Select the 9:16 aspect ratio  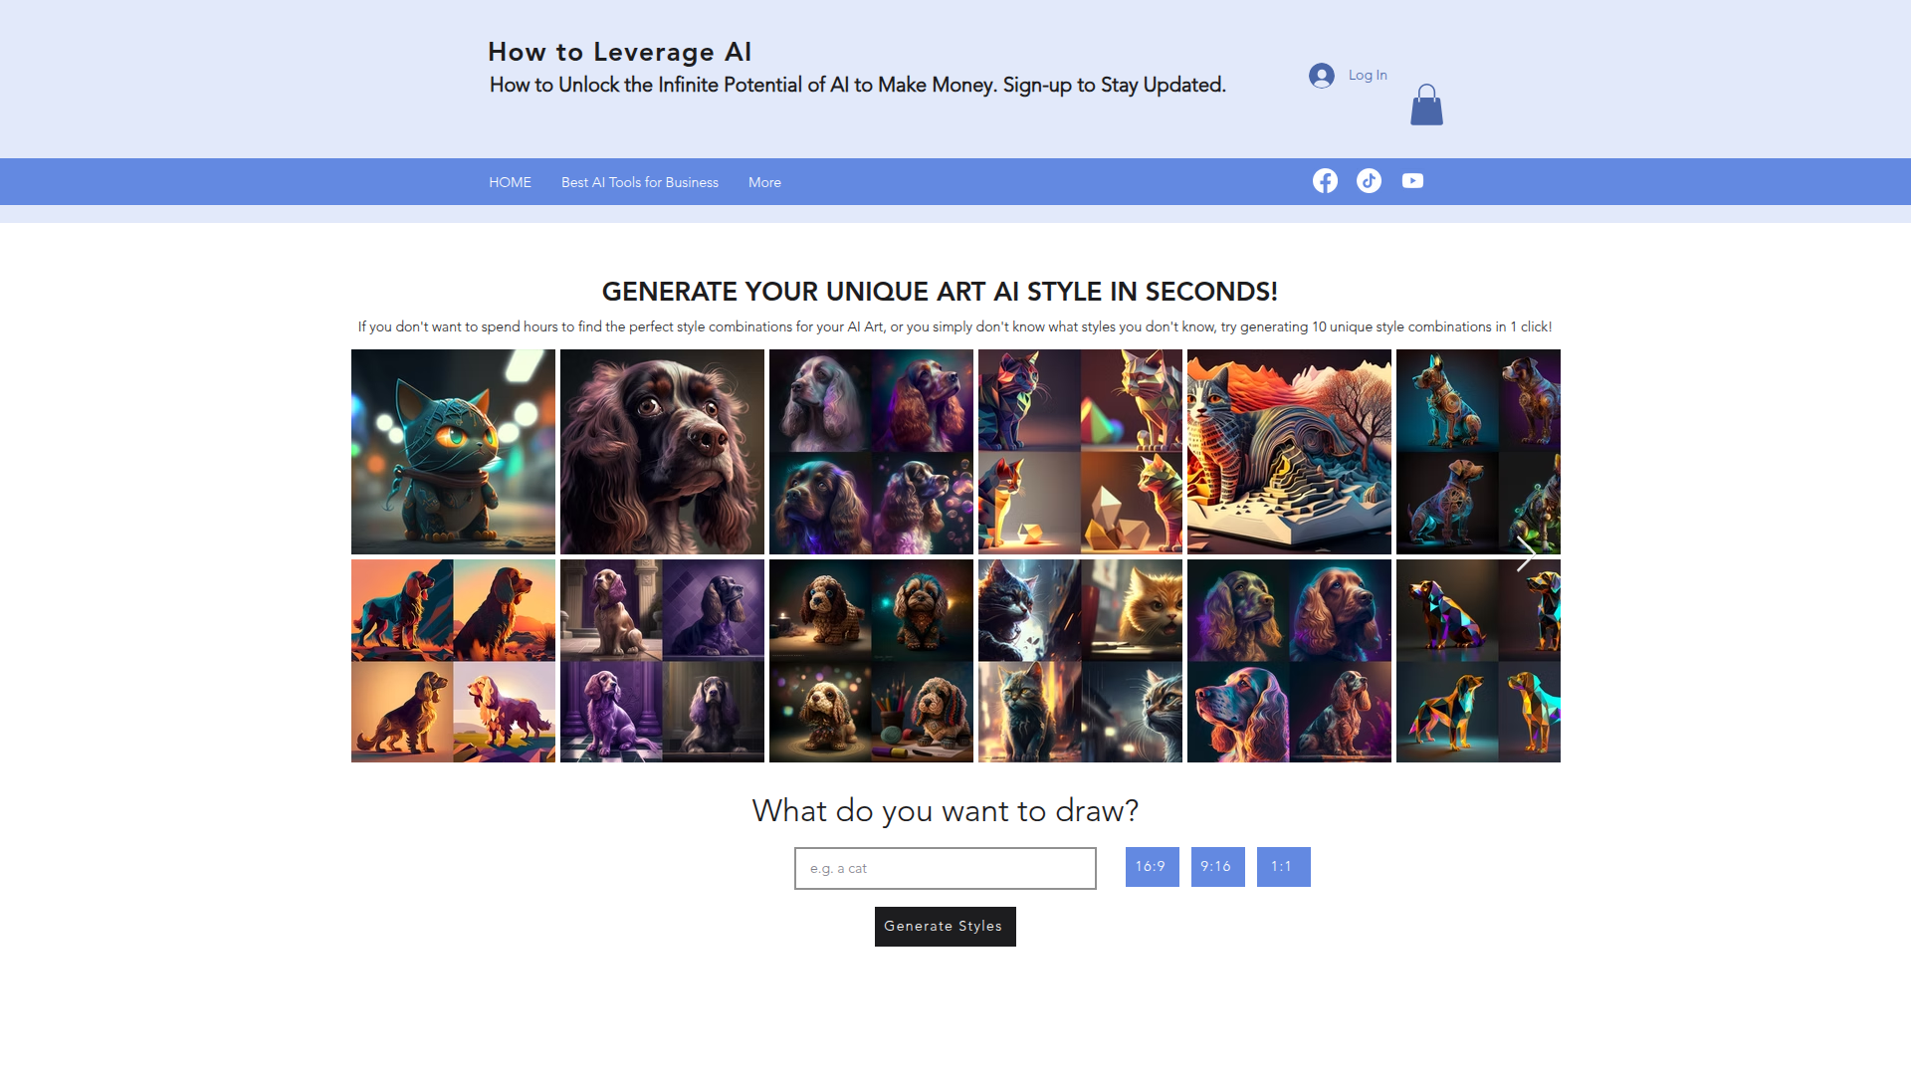point(1217,867)
